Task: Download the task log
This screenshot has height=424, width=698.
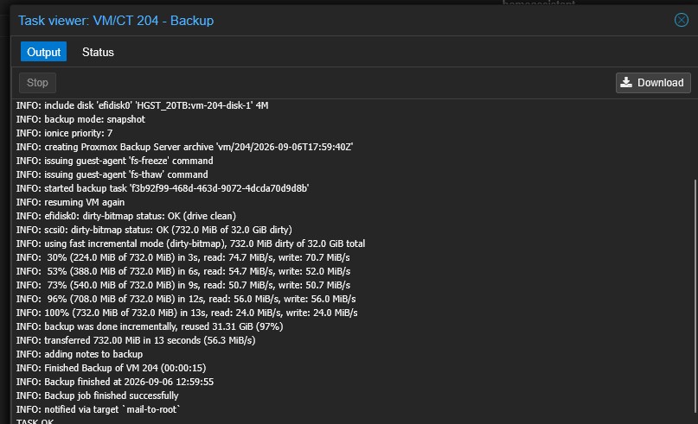Action: click(x=653, y=83)
